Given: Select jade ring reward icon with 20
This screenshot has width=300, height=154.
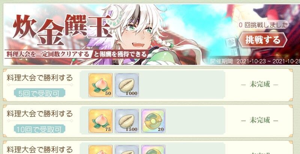Looking at the screenshot, I should [153, 121].
